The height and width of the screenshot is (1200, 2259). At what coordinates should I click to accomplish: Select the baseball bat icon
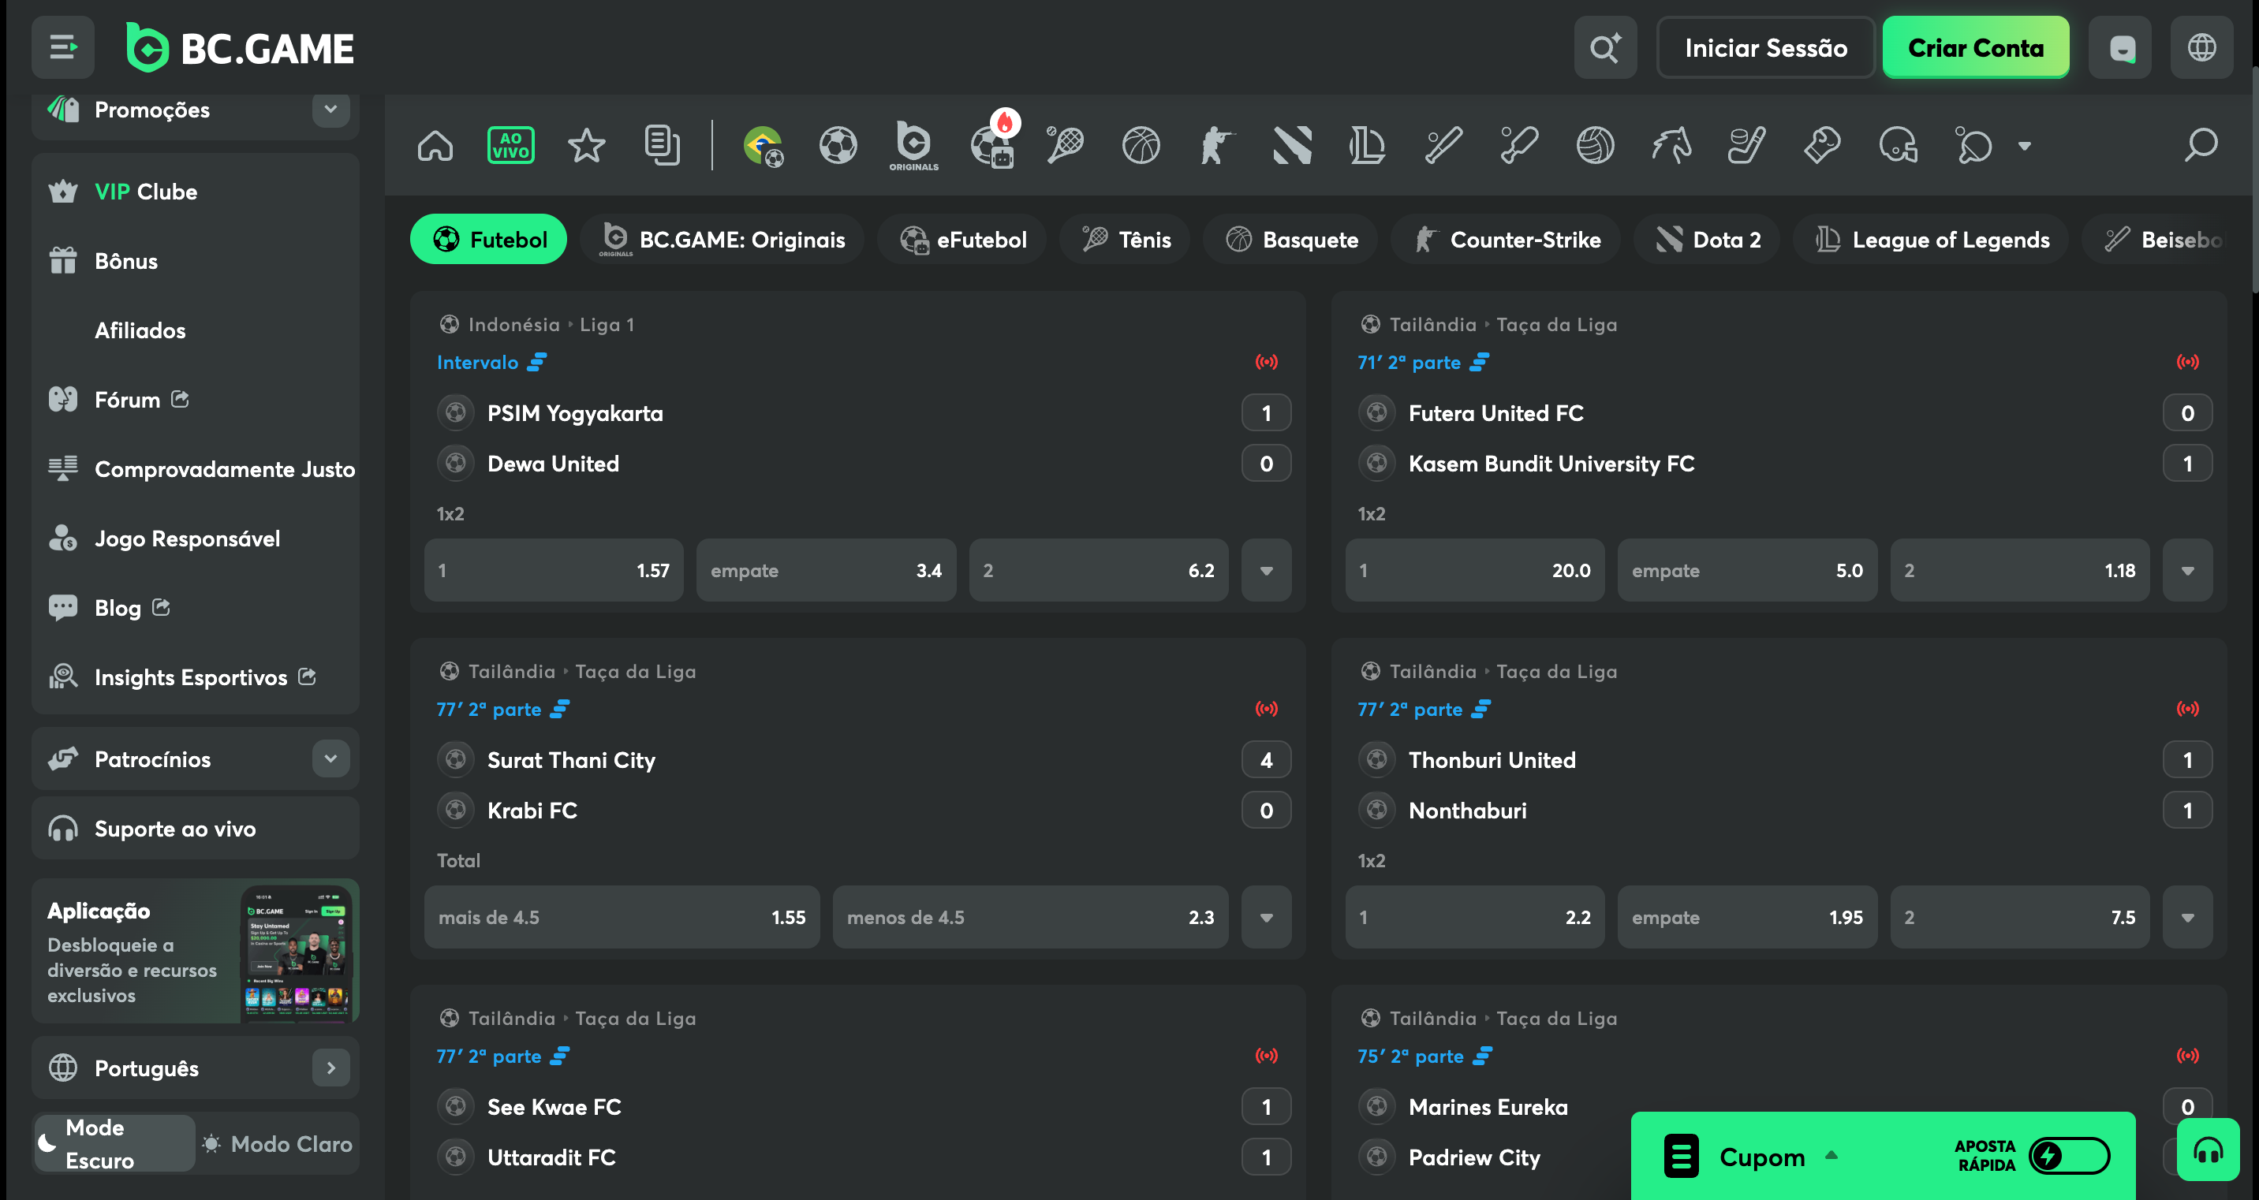pyautogui.click(x=1443, y=146)
